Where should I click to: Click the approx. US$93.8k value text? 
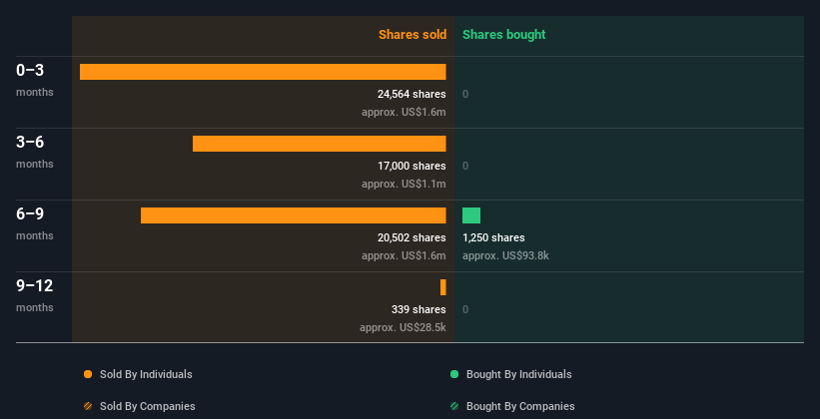click(505, 256)
